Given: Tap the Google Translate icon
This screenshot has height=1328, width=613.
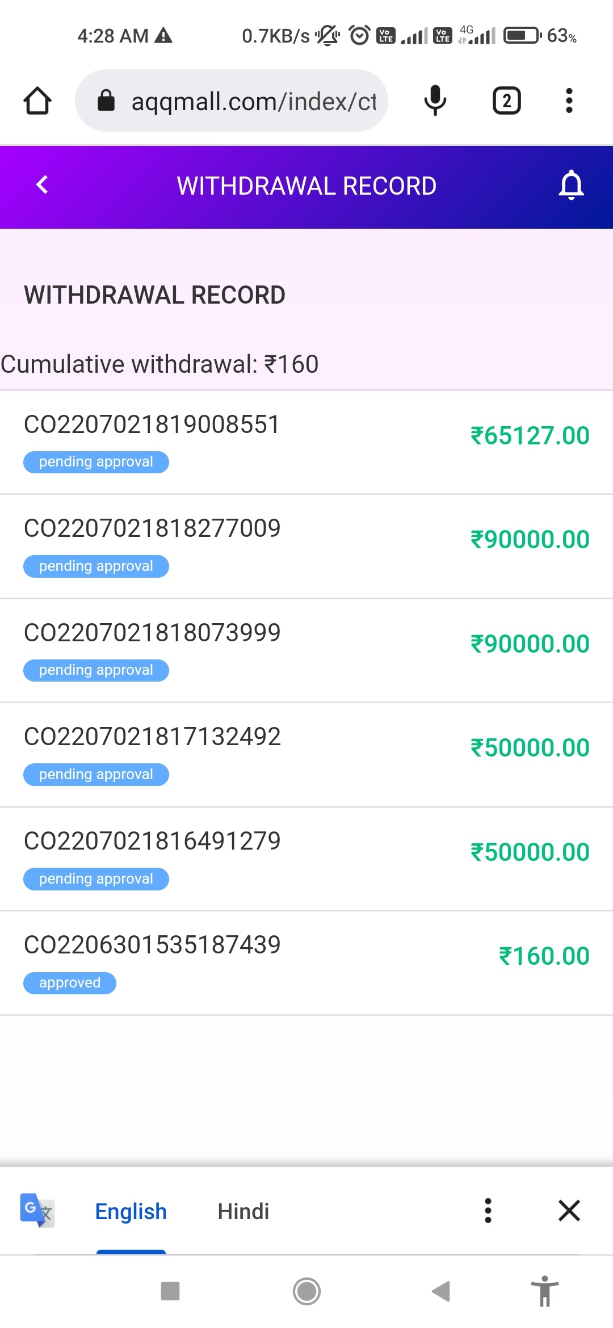Looking at the screenshot, I should 37,1211.
